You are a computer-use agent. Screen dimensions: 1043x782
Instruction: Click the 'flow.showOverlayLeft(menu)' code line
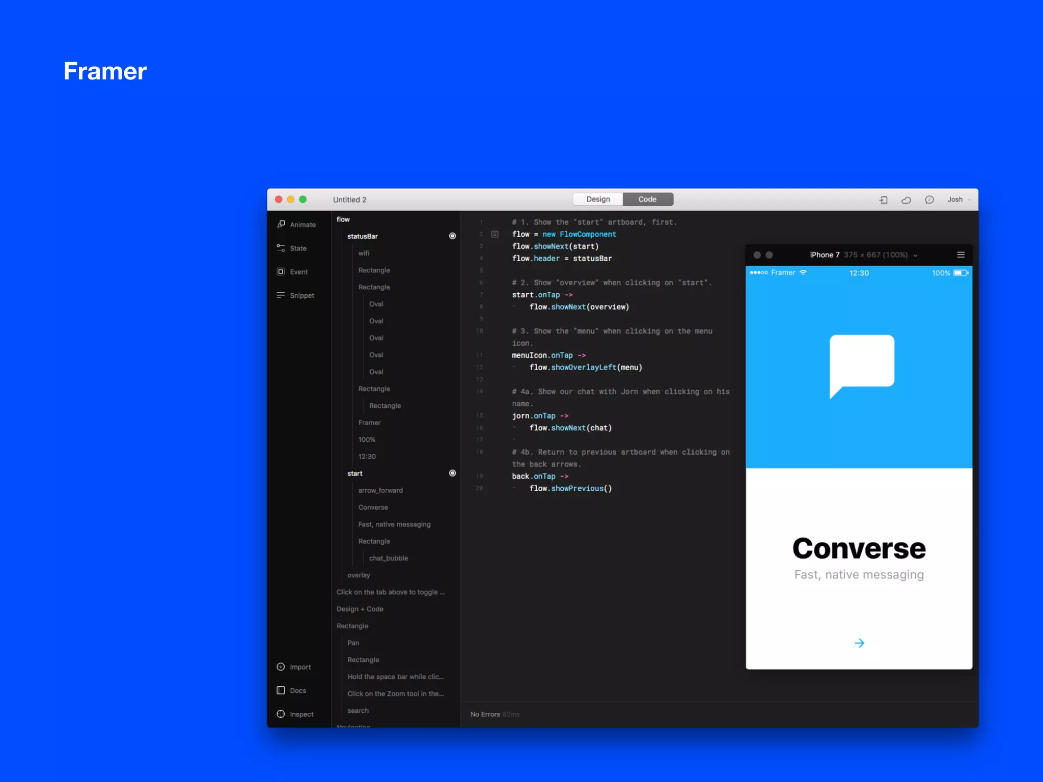[586, 368]
